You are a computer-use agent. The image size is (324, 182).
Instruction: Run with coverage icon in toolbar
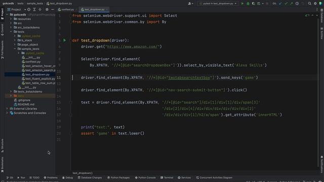pyautogui.click(x=253, y=4)
